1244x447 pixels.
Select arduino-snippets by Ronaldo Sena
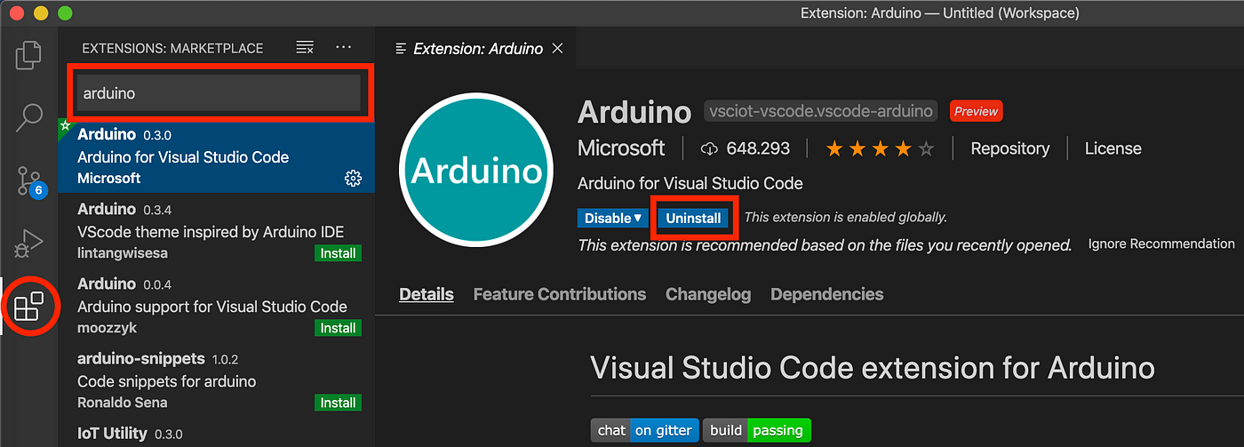[x=216, y=380]
